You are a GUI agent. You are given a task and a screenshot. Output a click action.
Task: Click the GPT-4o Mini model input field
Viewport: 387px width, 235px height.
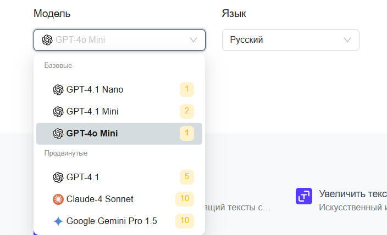(x=119, y=40)
